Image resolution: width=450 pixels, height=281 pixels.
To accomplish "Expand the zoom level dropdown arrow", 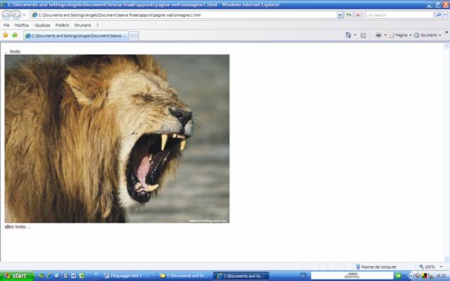I will click(441, 267).
